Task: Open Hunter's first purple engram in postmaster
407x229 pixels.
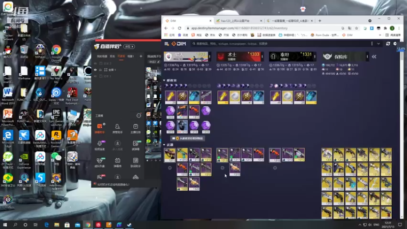Action: [170, 112]
